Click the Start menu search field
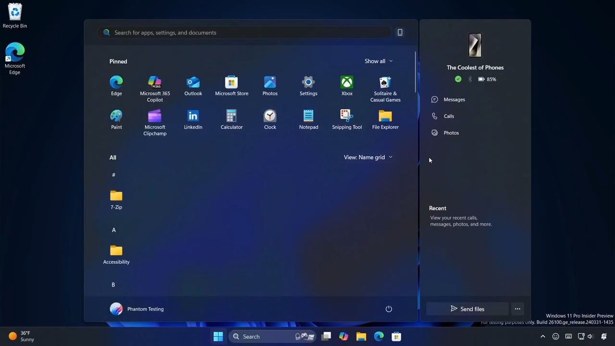Viewport: 615px width, 346px height. pyautogui.click(x=244, y=32)
